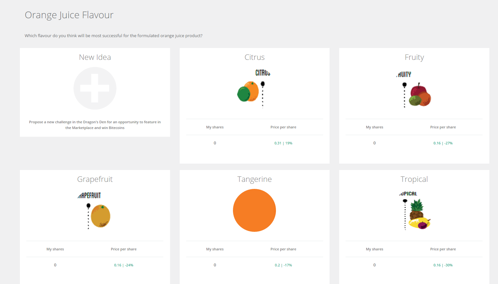Open the New Idea heading
This screenshot has width=498, height=284.
(95, 57)
